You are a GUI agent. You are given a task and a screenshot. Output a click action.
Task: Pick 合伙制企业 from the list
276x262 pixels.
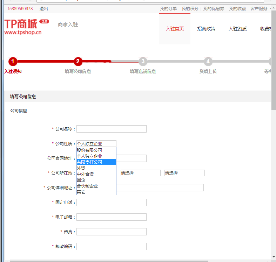[x=87, y=186]
